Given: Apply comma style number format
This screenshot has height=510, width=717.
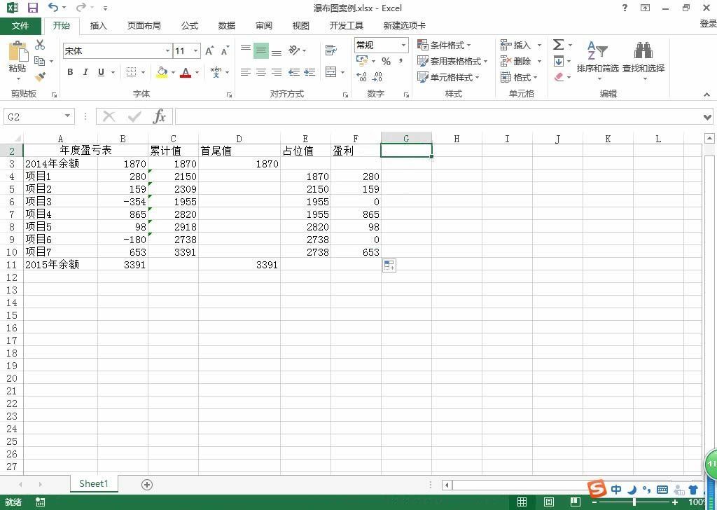Looking at the screenshot, I should click(401, 61).
